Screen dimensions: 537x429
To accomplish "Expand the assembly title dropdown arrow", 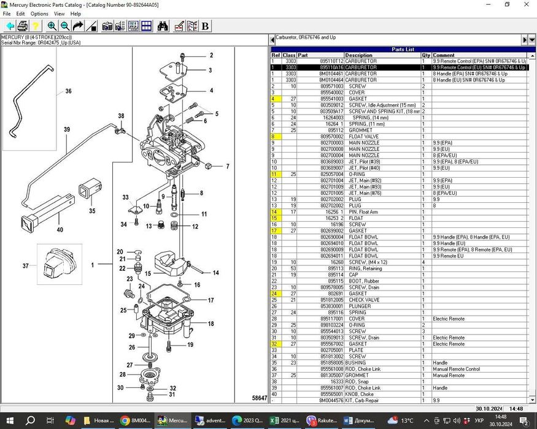I will tap(532, 40).
